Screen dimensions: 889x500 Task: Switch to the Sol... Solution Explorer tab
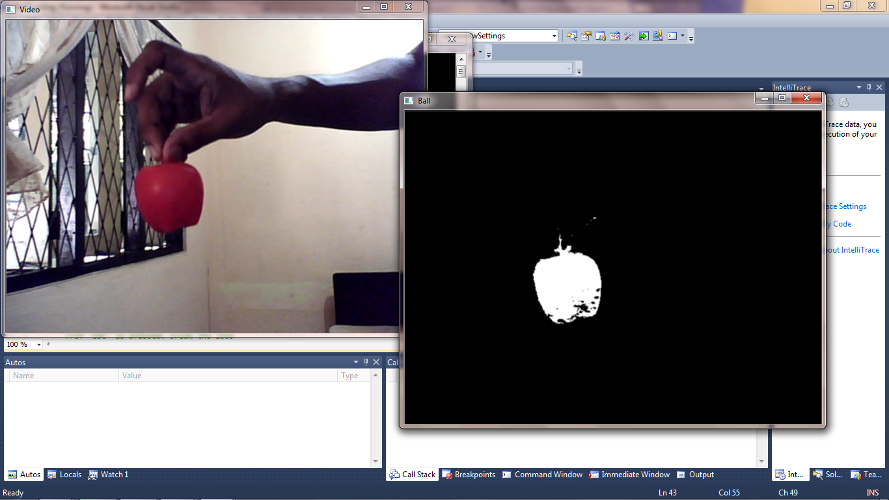827,475
